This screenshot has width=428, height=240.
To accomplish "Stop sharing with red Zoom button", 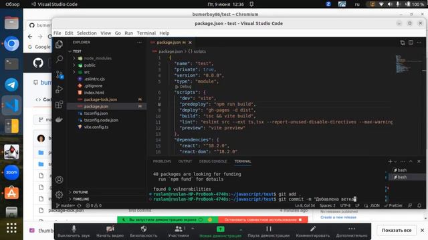I will point(263,219).
